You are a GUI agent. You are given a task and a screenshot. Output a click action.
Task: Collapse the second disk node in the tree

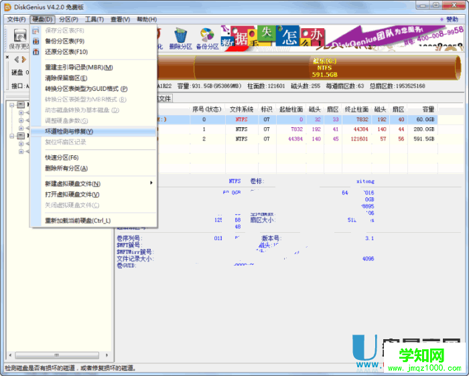(x=12, y=136)
